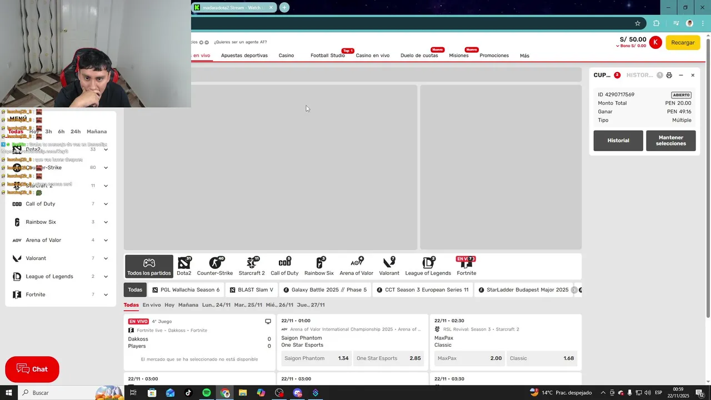Select Galaxy Battle 2025 Phase 5 tournament
The height and width of the screenshot is (400, 711).
pos(324,290)
